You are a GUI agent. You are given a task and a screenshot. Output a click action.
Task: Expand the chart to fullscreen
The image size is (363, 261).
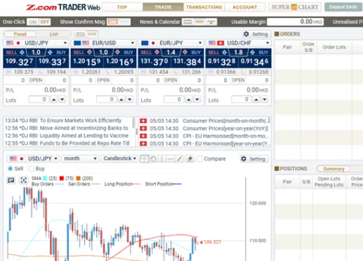23,180
